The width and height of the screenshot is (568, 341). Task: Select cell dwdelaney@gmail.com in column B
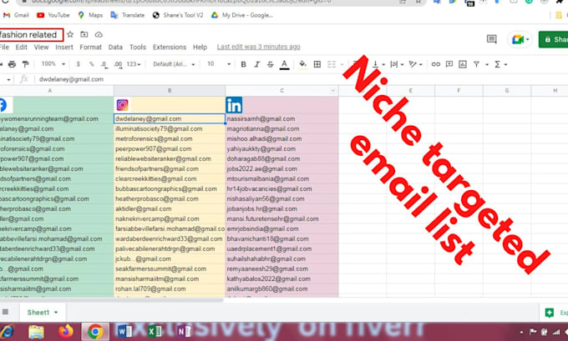[170, 118]
